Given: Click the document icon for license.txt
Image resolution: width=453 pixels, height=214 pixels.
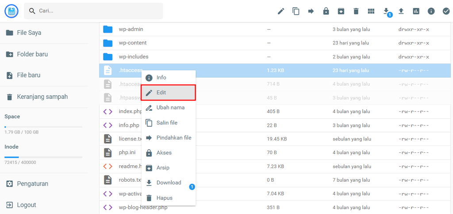Looking at the screenshot, I should [108, 139].
